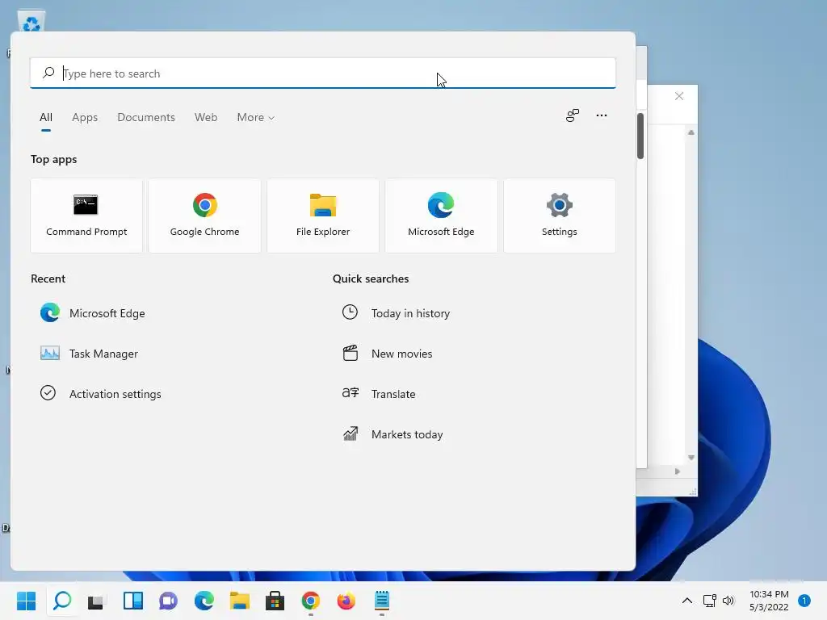Open the Markets today quick search
The height and width of the screenshot is (620, 827).
click(x=393, y=434)
